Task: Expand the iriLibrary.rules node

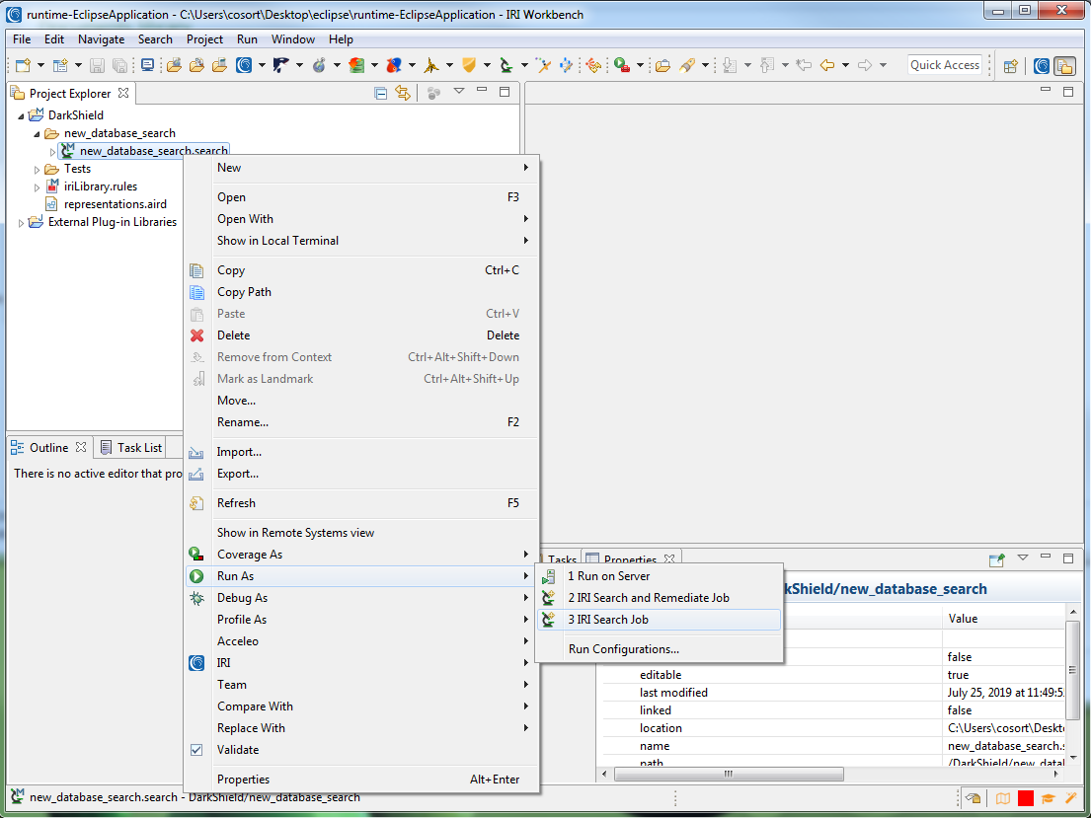Action: [37, 187]
